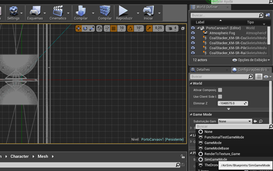Sort outliner by Tipo column
Viewport: 273px width, 171px height.
tap(250, 22)
